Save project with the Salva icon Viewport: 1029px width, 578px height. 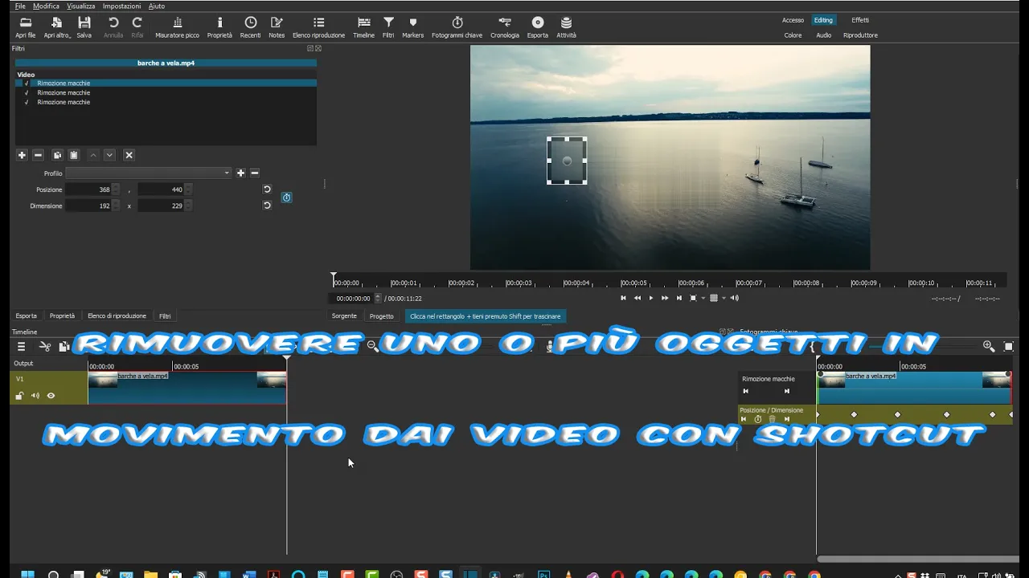click(84, 27)
